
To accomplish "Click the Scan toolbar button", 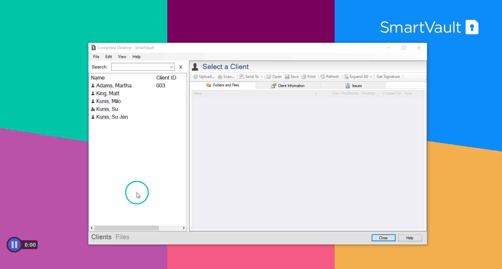I will click(x=226, y=77).
